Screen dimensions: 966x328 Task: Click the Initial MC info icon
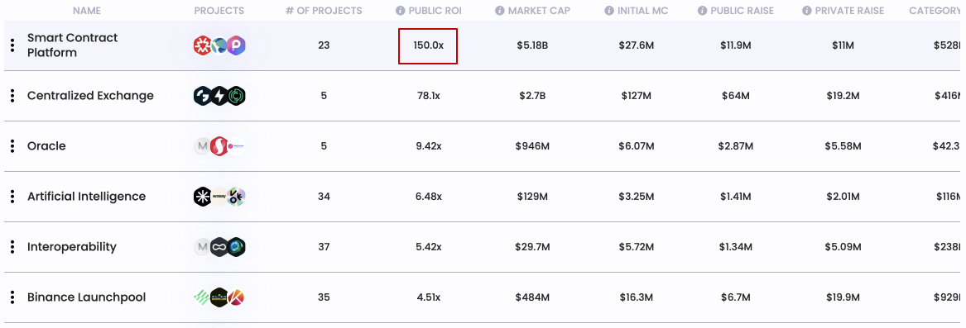coord(609,11)
